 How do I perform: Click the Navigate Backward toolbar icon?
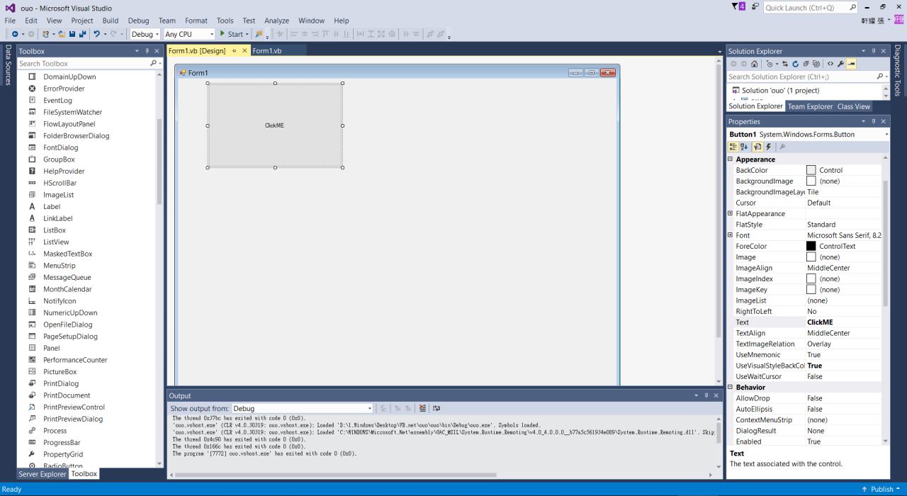[x=15, y=34]
